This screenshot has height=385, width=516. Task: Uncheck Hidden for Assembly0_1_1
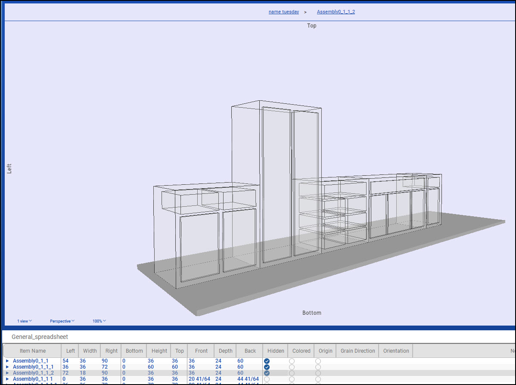267,361
